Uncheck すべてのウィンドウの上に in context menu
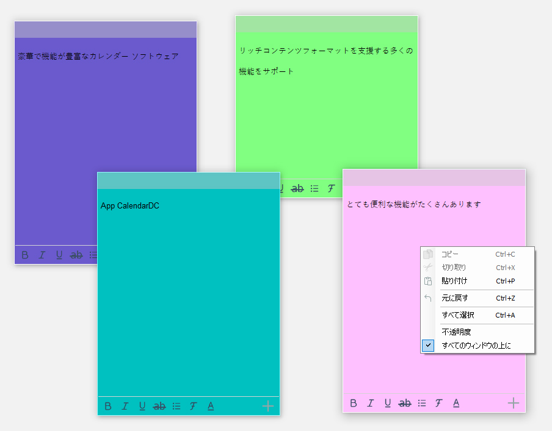The width and height of the screenshot is (552, 431). click(478, 346)
